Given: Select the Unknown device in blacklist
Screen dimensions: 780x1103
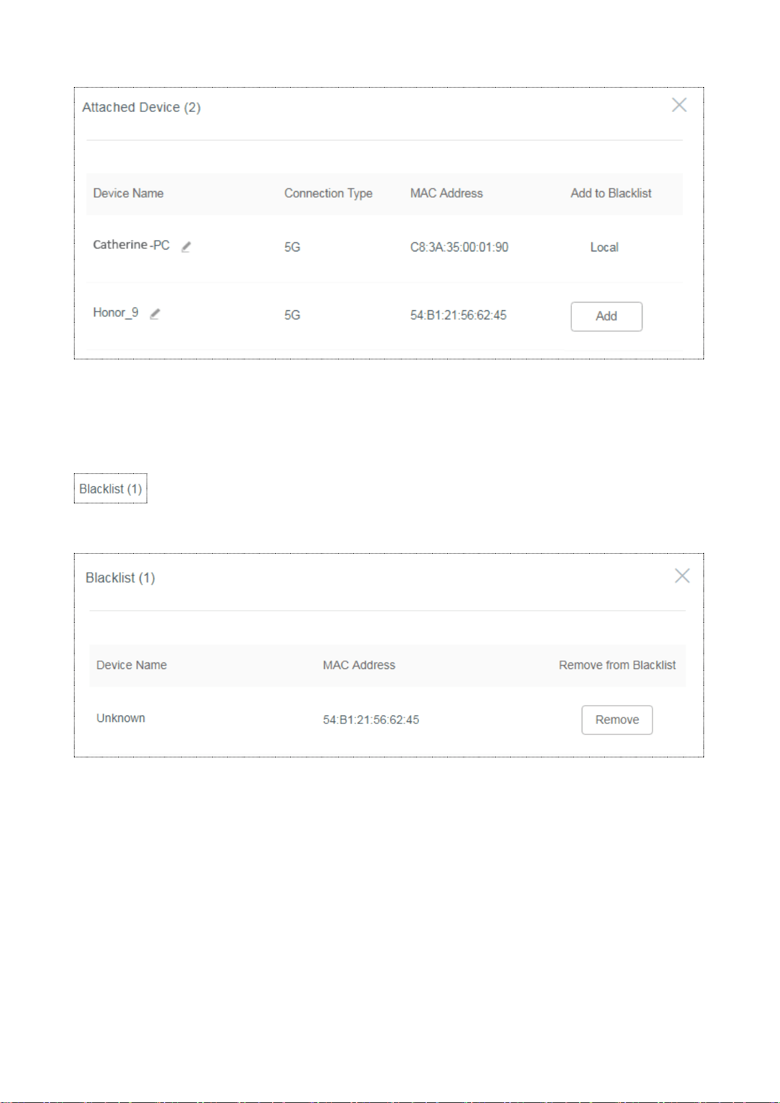Looking at the screenshot, I should point(121,718).
